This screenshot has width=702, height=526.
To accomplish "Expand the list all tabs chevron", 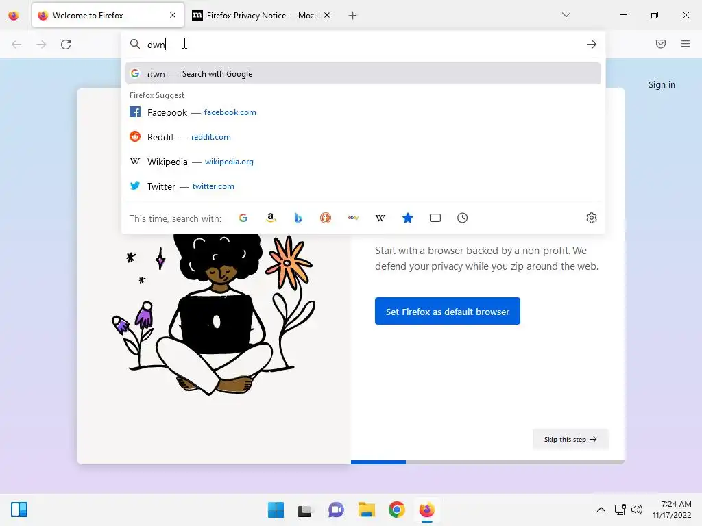I will click(566, 15).
